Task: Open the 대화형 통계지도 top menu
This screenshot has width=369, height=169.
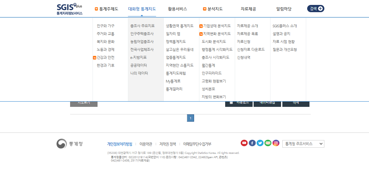Action: [x=142, y=9]
